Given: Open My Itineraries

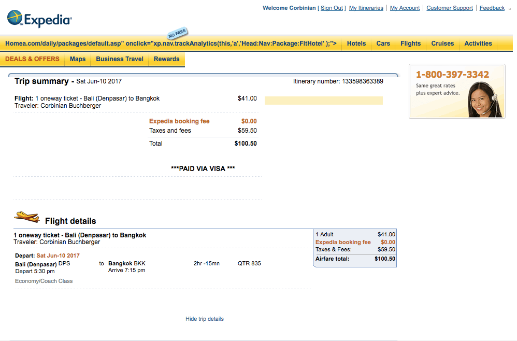Looking at the screenshot, I should pyautogui.click(x=366, y=8).
